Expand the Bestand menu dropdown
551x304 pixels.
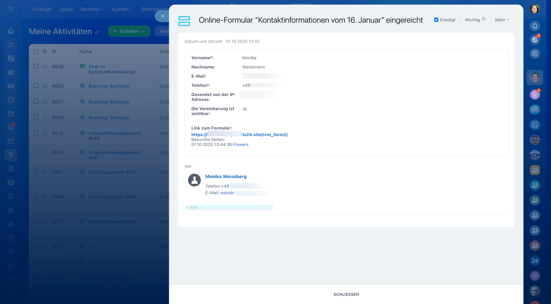pyautogui.click(x=92, y=9)
